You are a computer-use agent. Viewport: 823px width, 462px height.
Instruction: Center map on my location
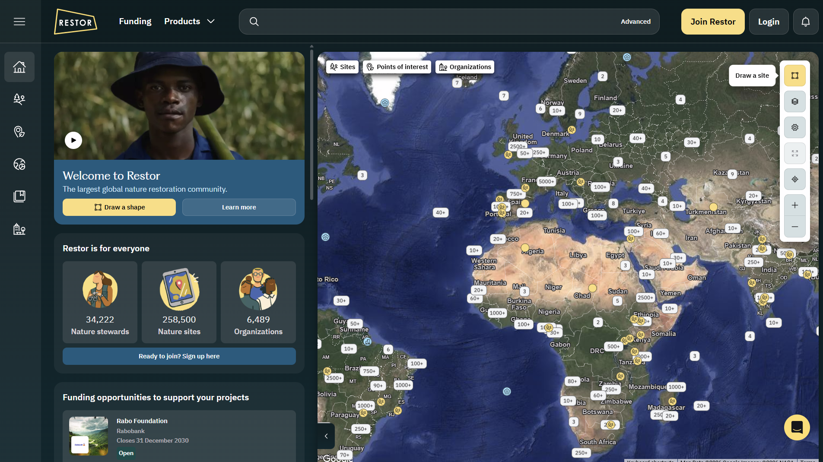point(794,179)
